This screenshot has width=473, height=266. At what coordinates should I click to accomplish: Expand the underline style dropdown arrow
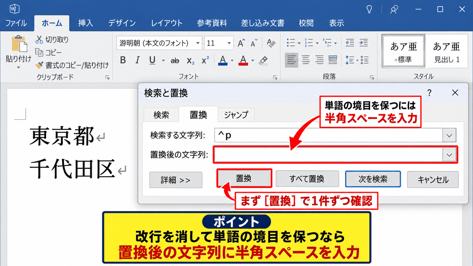(163, 60)
